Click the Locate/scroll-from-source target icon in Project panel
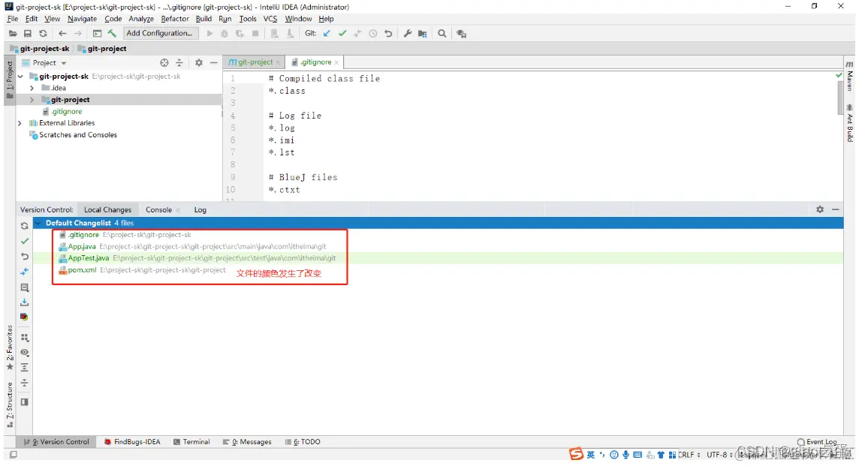 [x=164, y=63]
